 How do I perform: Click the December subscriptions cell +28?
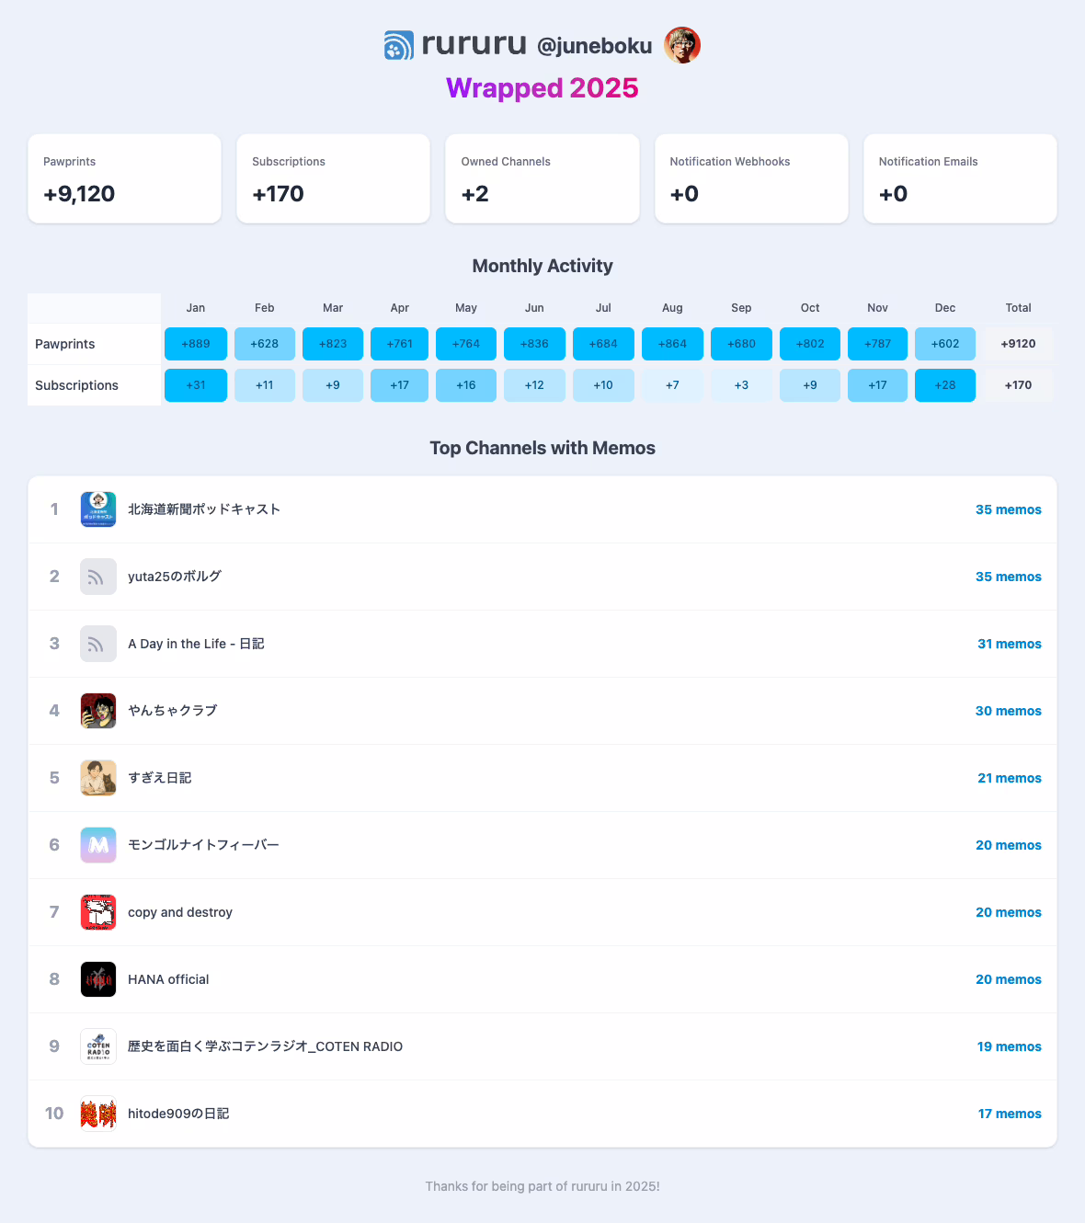[x=945, y=385]
